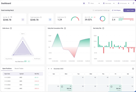Click info icon beside Daily Net Cumulative P&L
This screenshot has height=92, width=136.
click(x=65, y=28)
